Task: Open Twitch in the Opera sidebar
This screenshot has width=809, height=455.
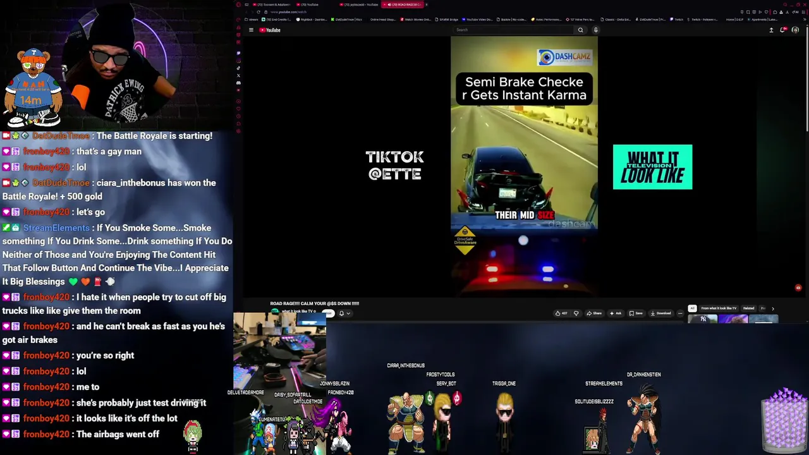Action: 238,52
